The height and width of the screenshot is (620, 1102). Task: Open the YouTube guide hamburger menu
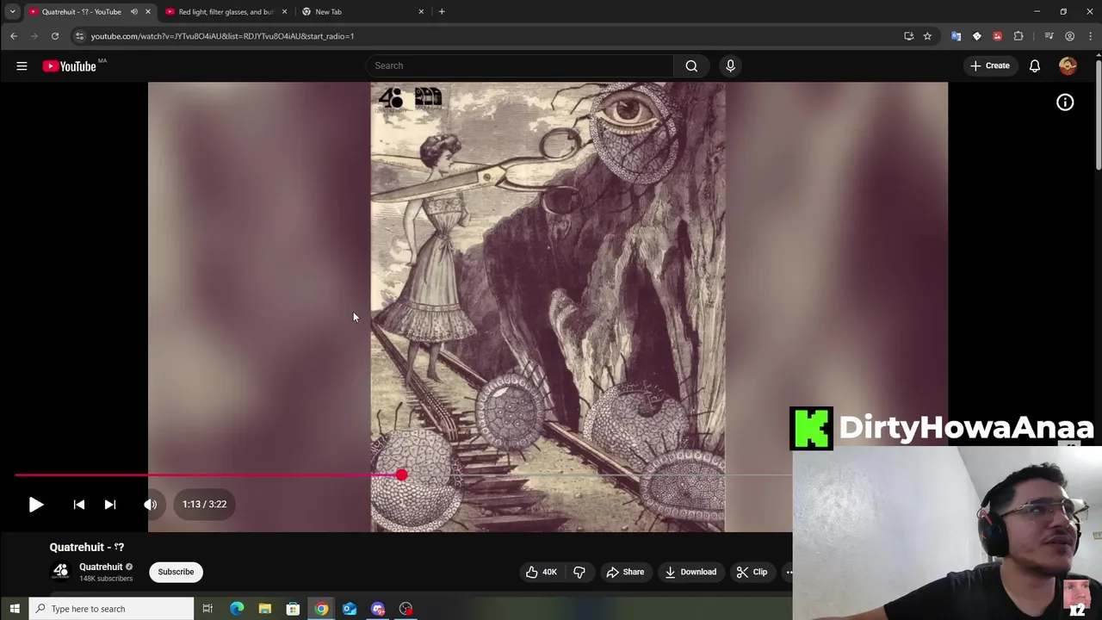tap(22, 65)
